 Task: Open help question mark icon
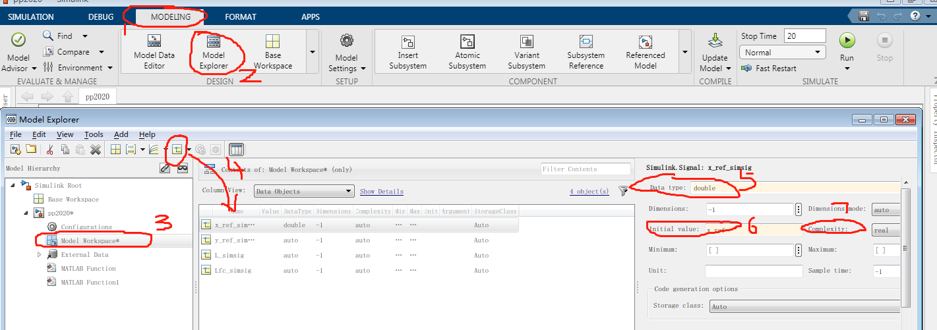point(915,16)
